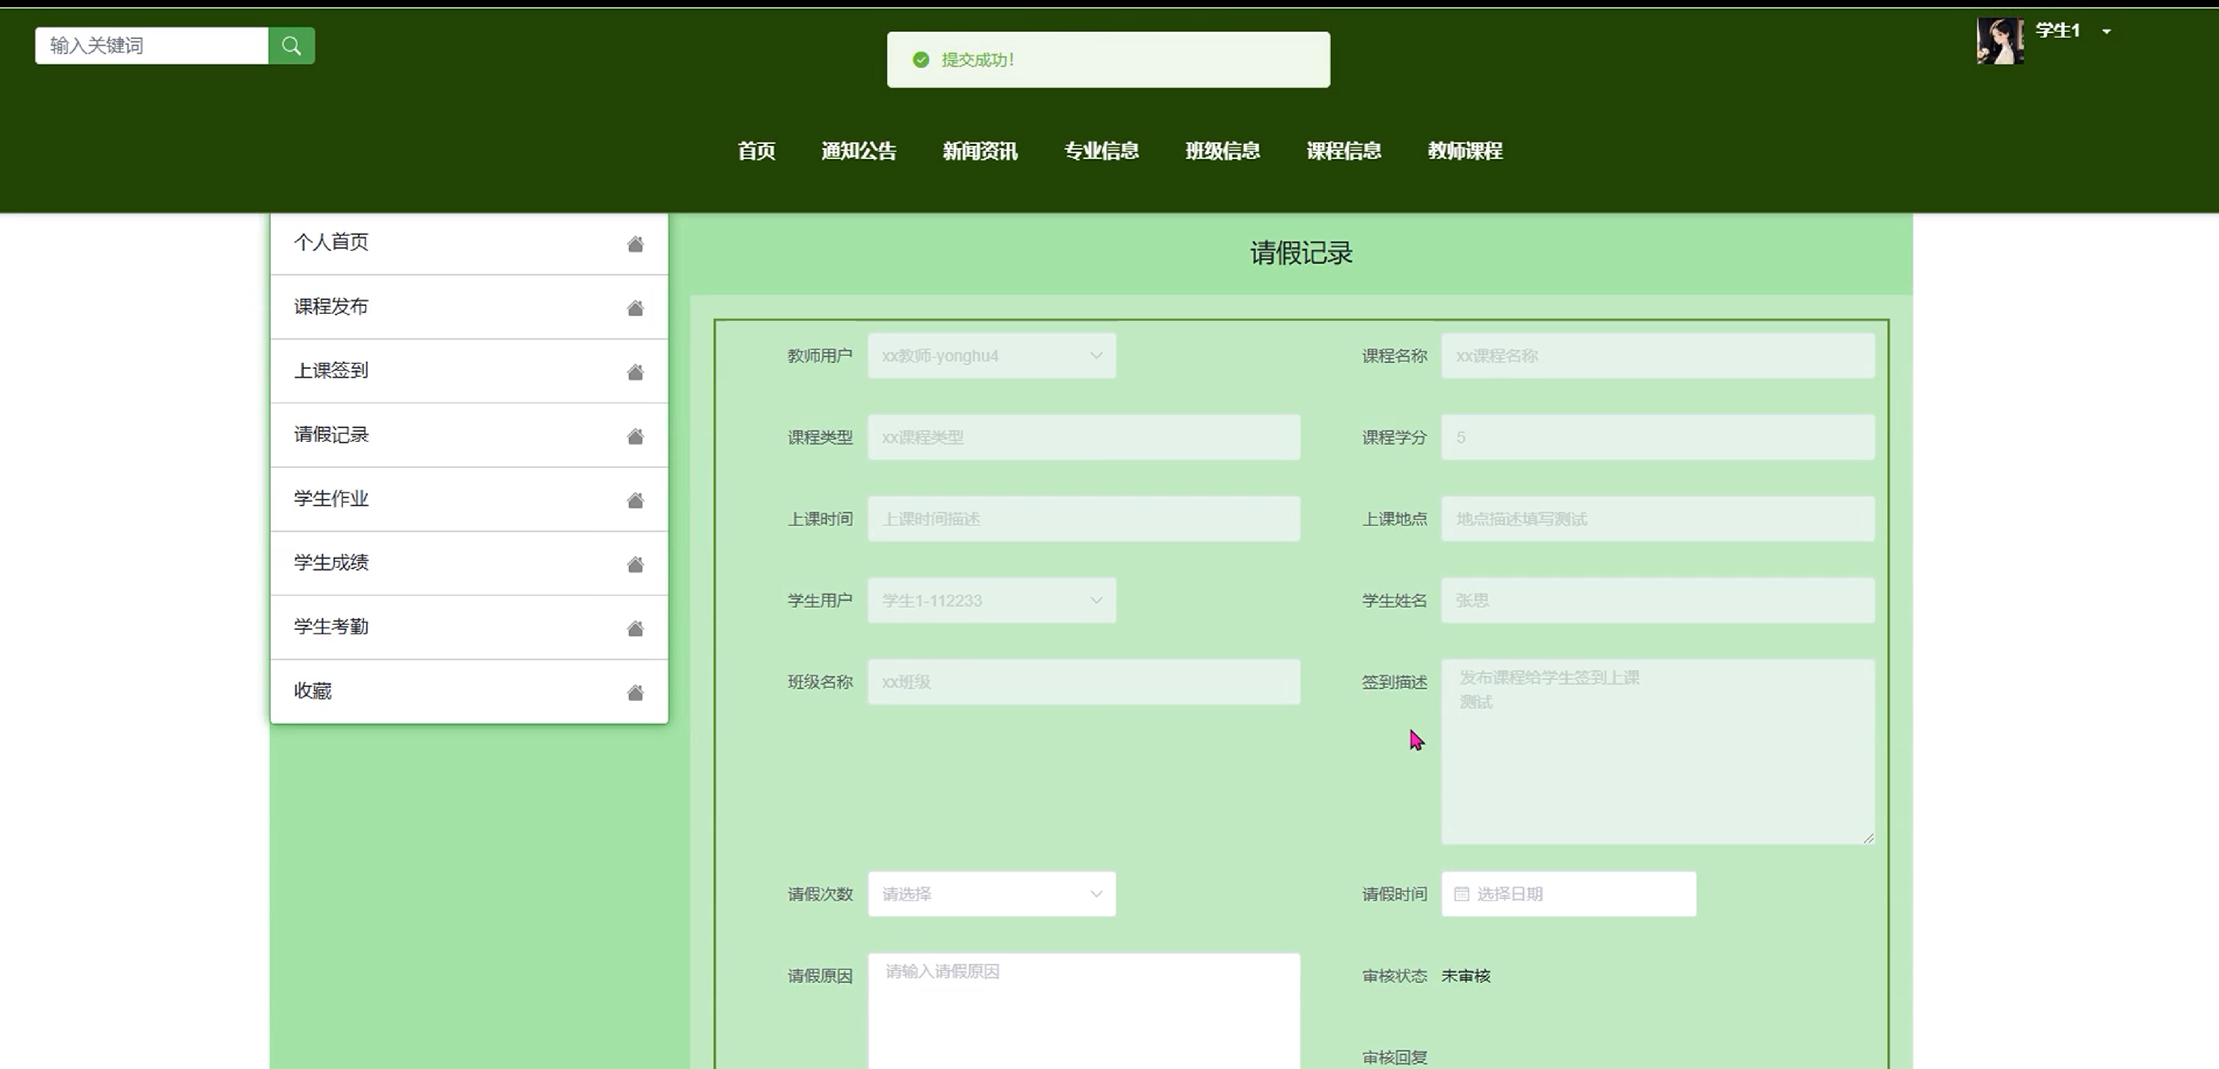Screen dimensions: 2219x1069
Task: Open the 教师用户 dropdown
Action: click(x=991, y=355)
